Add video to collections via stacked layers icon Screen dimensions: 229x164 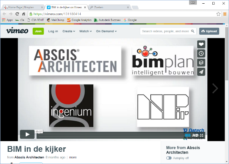pos(201,63)
